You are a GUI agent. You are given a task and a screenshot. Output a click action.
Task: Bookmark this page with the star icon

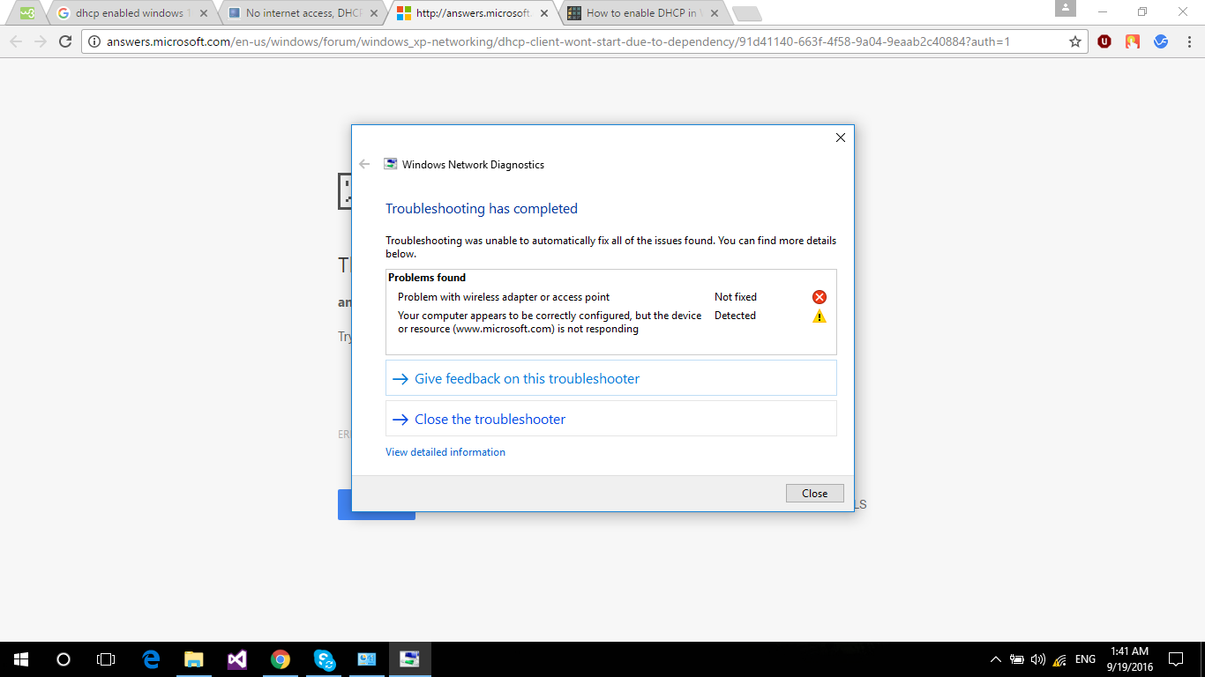1074,41
